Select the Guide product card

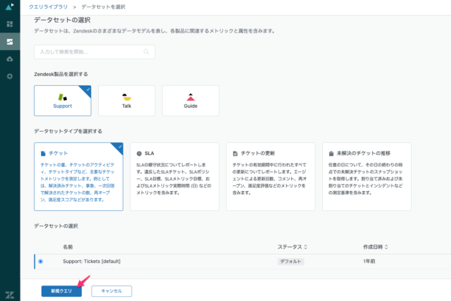190,101
